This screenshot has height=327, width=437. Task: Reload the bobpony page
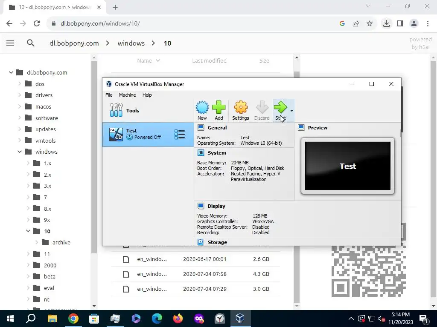[x=37, y=24]
